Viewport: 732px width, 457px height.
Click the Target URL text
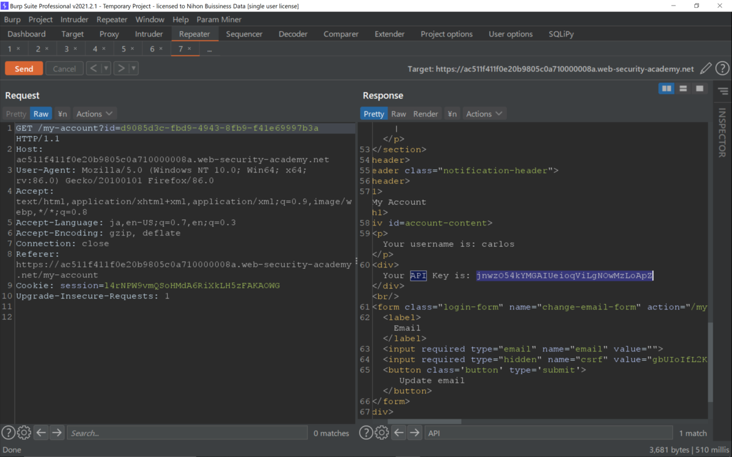coord(551,69)
